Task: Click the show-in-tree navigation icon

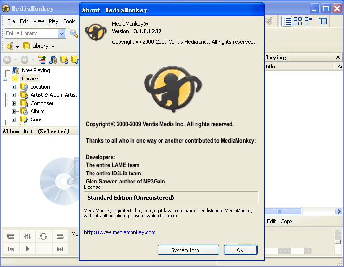Action: pyautogui.click(x=42, y=60)
